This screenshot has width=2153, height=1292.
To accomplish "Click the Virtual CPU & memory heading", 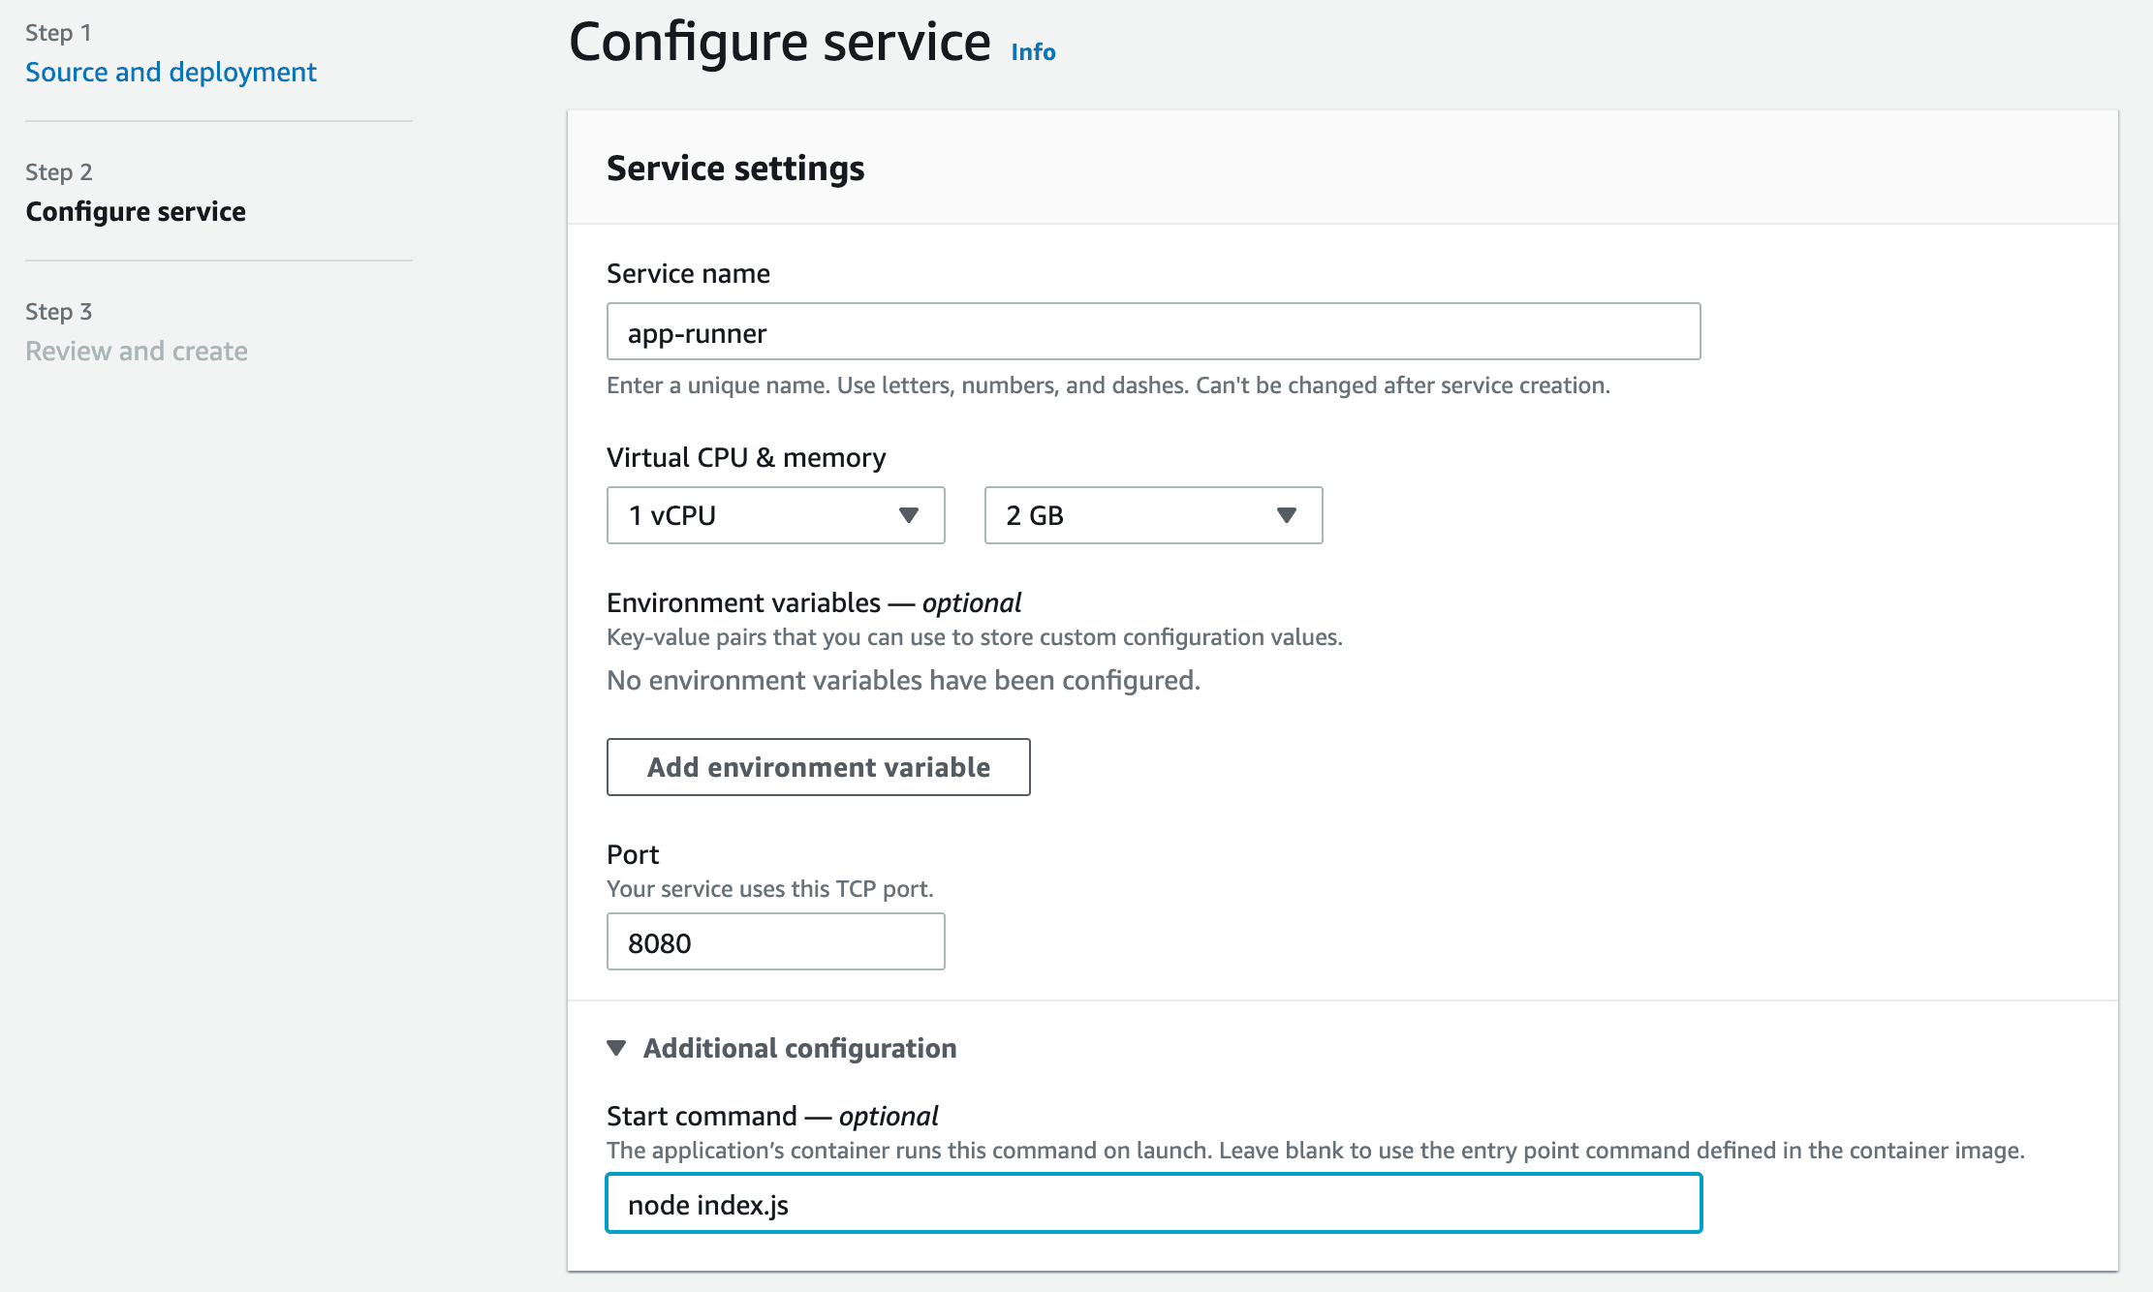I will tap(745, 456).
